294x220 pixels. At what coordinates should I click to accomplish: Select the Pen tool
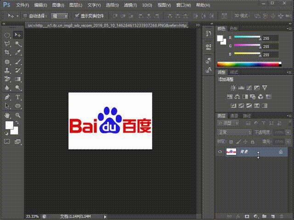7,97
